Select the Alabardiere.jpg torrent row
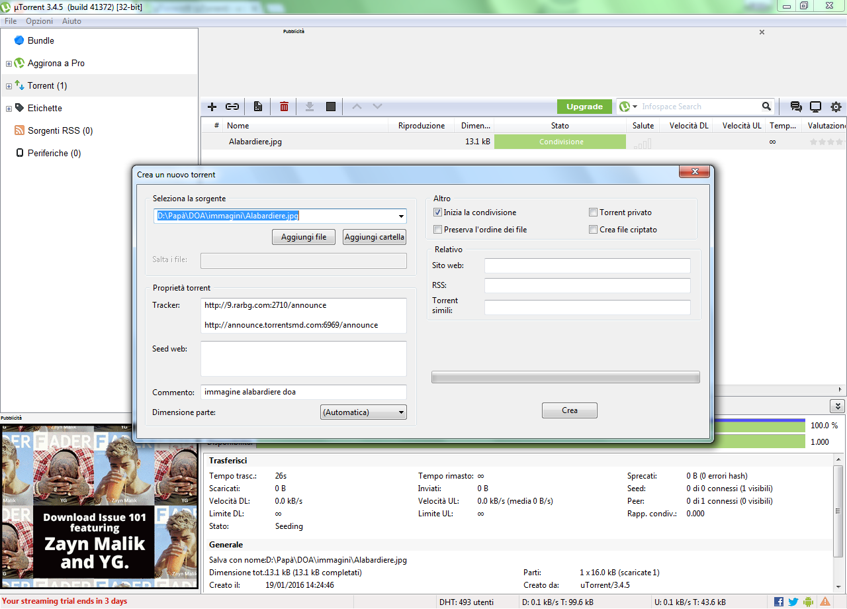This screenshot has height=609, width=847. pos(523,142)
